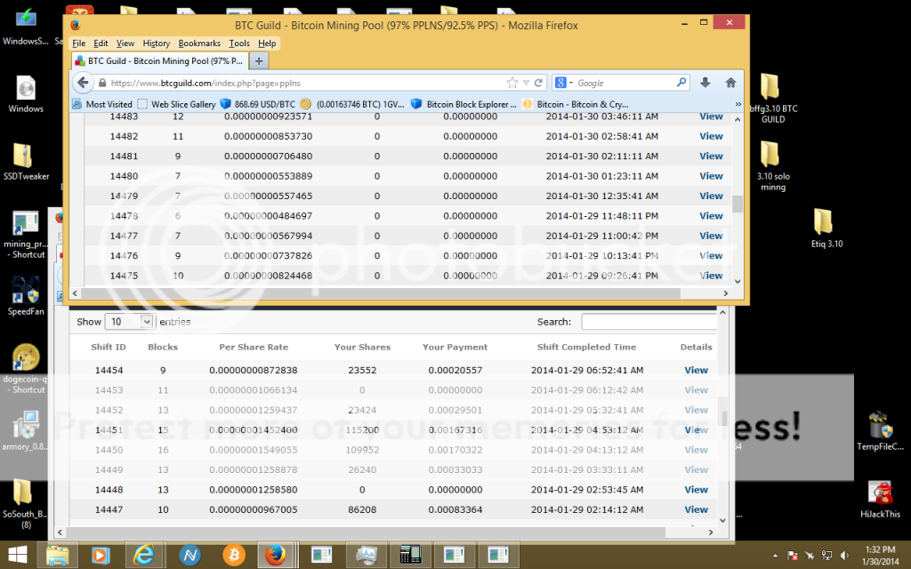Select the dogecoin Shortcut desktop icon

coord(26,369)
